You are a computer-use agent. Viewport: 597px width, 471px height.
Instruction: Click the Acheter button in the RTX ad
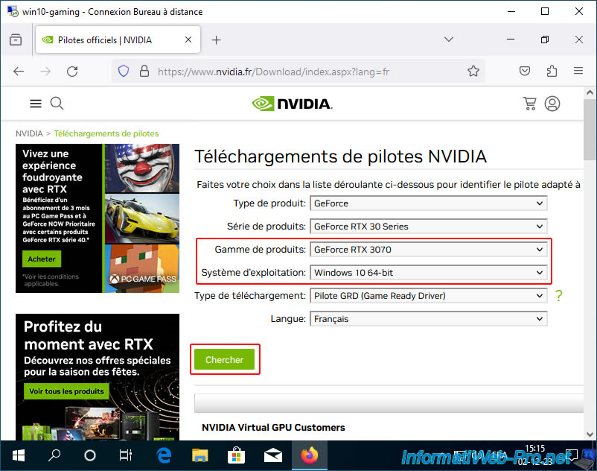point(42,259)
